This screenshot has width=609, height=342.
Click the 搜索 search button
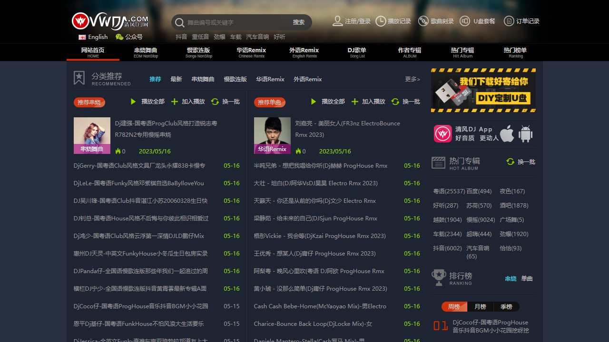click(x=299, y=22)
